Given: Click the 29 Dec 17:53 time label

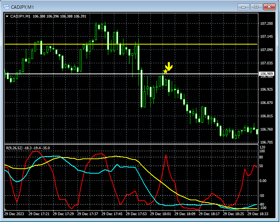Looking at the screenshot, I should pyautogui.click(x=136, y=214).
